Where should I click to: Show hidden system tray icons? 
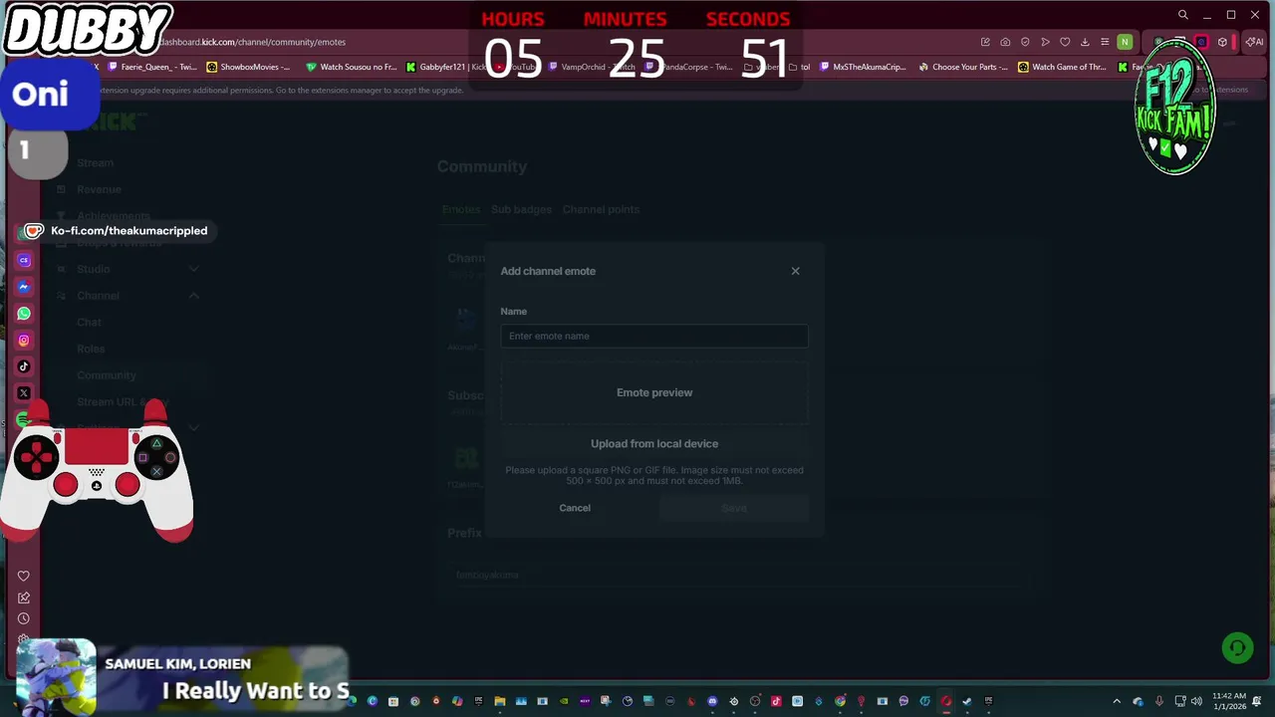(1117, 701)
